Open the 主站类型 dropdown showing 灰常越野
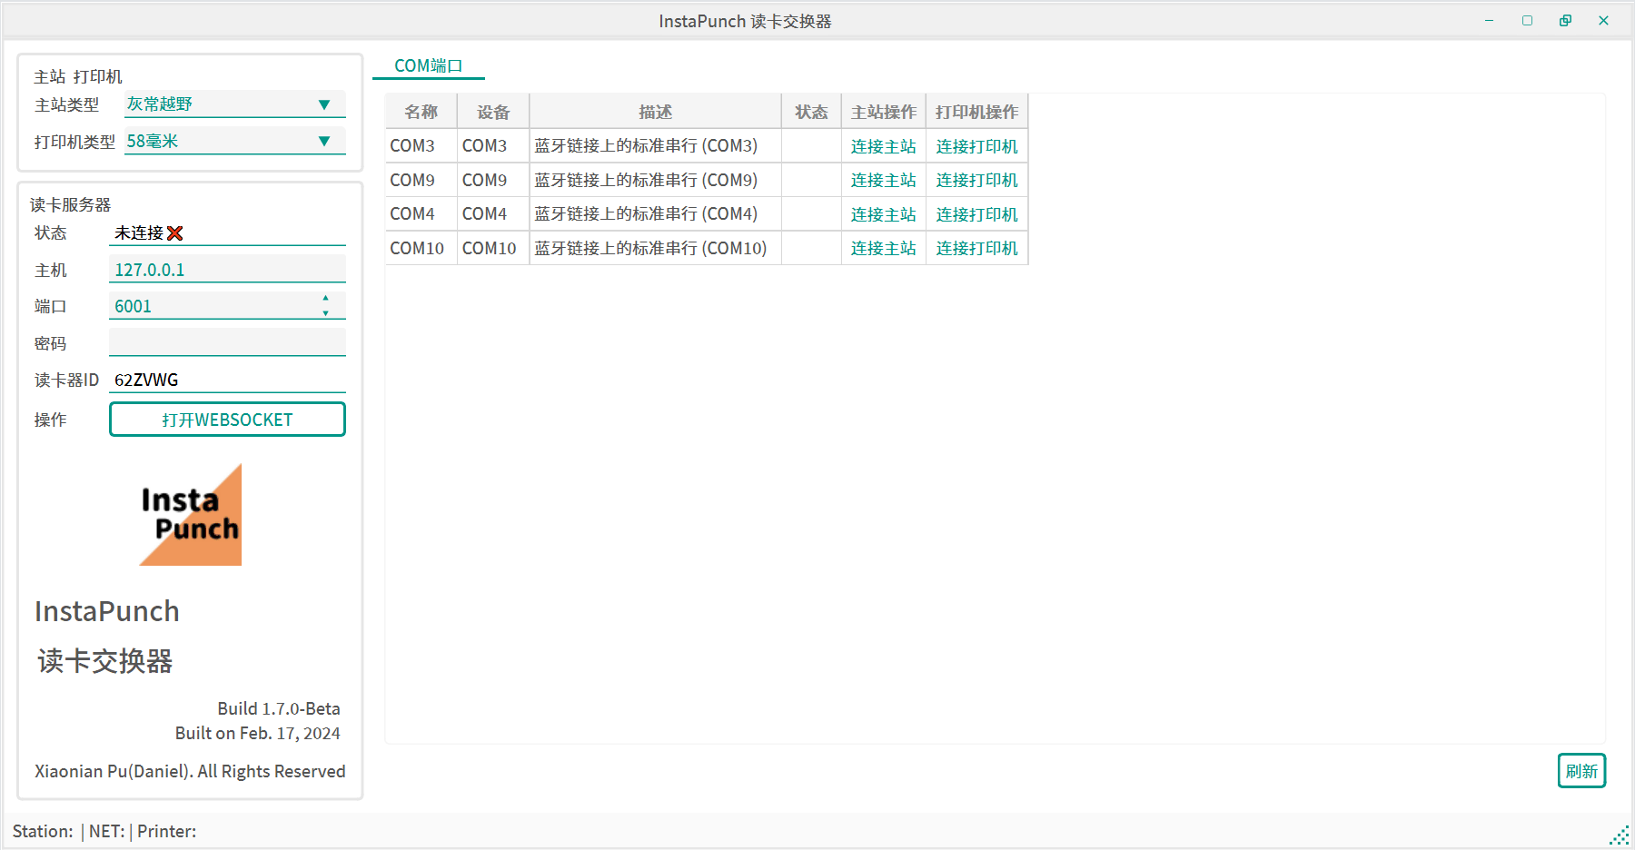Image resolution: width=1635 pixels, height=850 pixels. coord(234,104)
